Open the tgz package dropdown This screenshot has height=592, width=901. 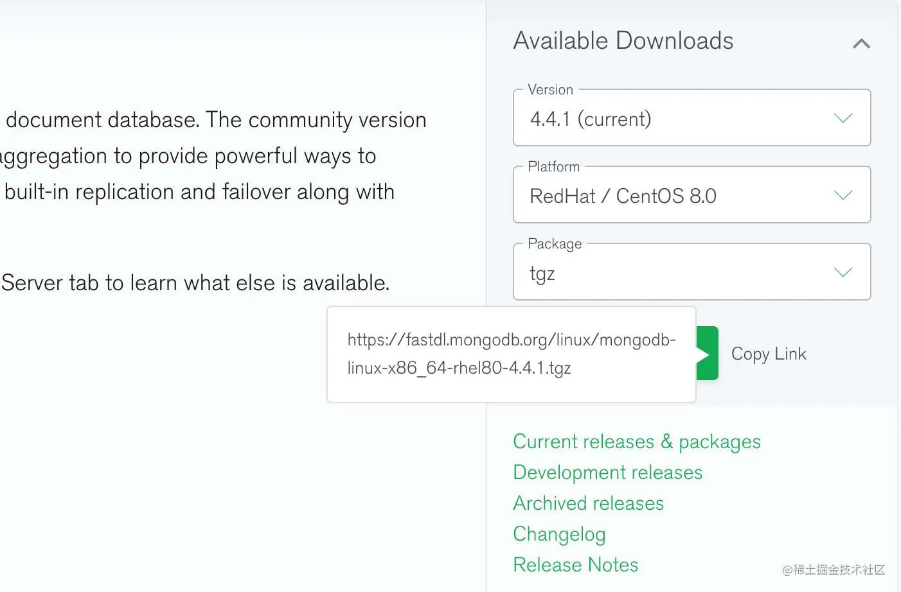pos(691,273)
